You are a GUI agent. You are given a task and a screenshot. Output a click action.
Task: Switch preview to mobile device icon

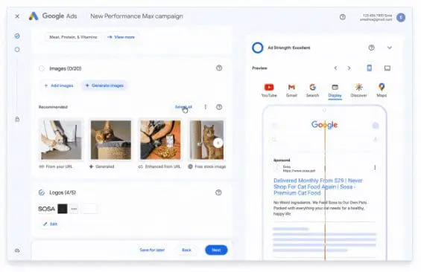(370, 68)
